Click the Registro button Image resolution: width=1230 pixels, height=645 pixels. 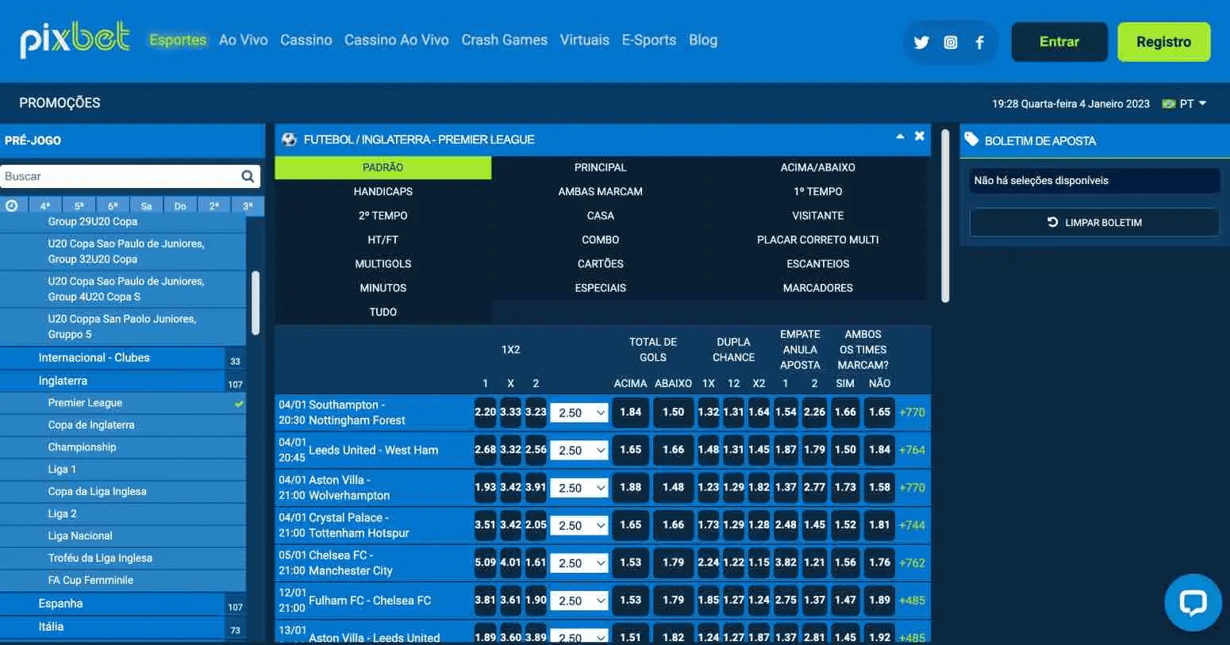(1164, 42)
